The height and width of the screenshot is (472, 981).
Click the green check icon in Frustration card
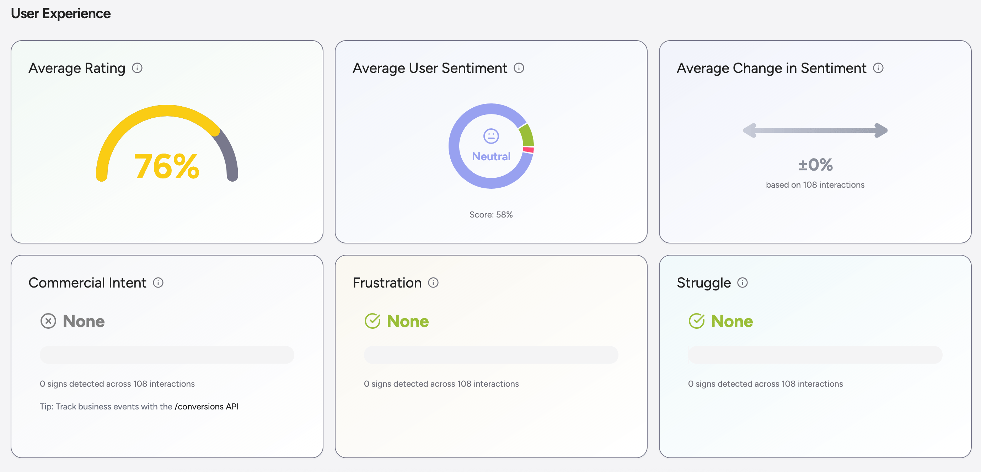coord(372,321)
